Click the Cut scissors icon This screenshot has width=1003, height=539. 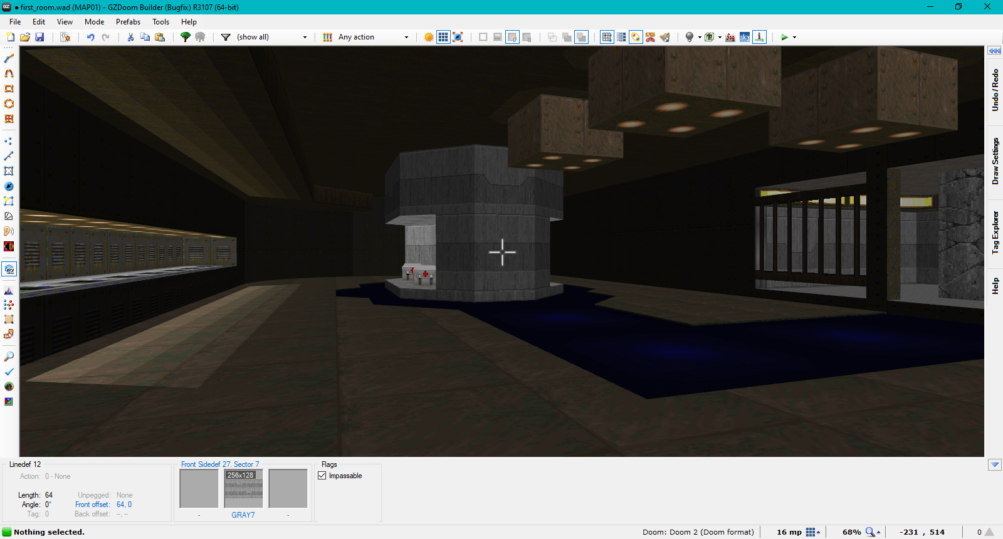point(130,37)
